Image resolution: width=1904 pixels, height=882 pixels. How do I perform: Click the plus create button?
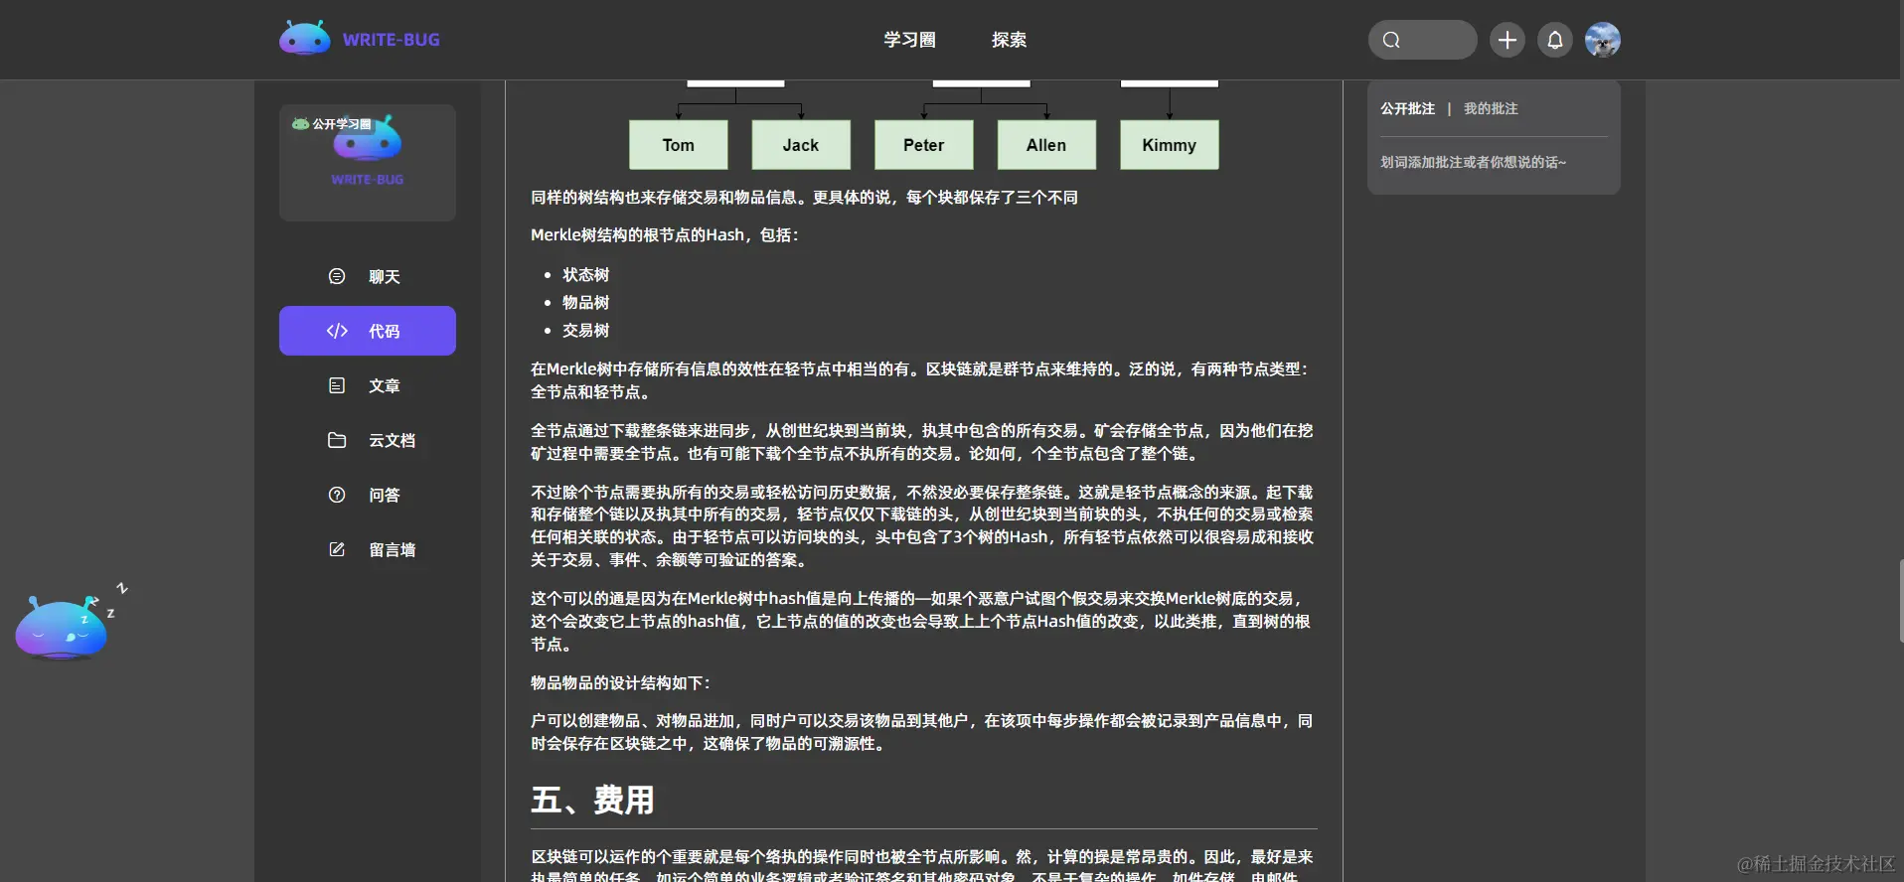[x=1507, y=40]
